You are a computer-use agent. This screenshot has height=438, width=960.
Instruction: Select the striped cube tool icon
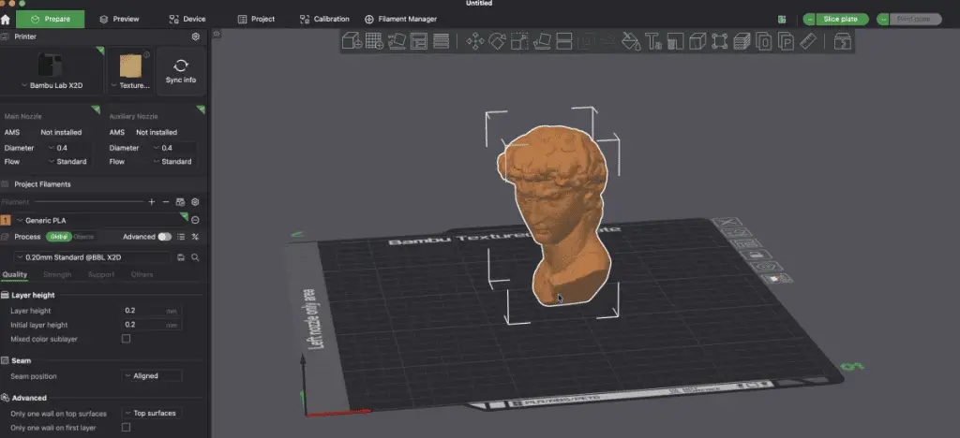[x=742, y=41]
